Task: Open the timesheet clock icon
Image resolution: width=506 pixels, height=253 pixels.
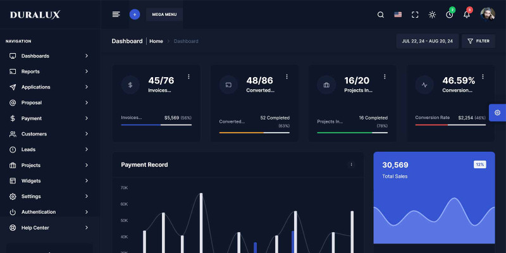Action: click(449, 15)
